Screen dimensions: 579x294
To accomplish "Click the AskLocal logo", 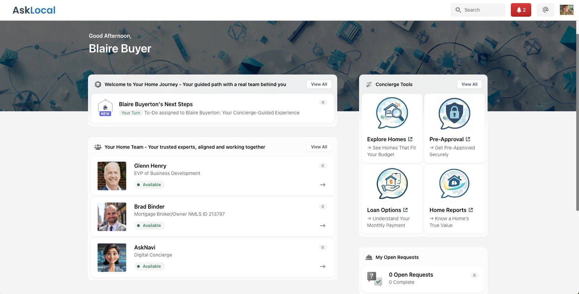I will click(x=34, y=10).
